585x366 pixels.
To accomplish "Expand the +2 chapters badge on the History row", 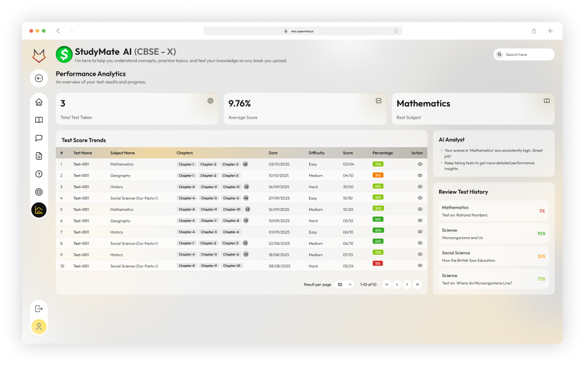I will pyautogui.click(x=246, y=186).
